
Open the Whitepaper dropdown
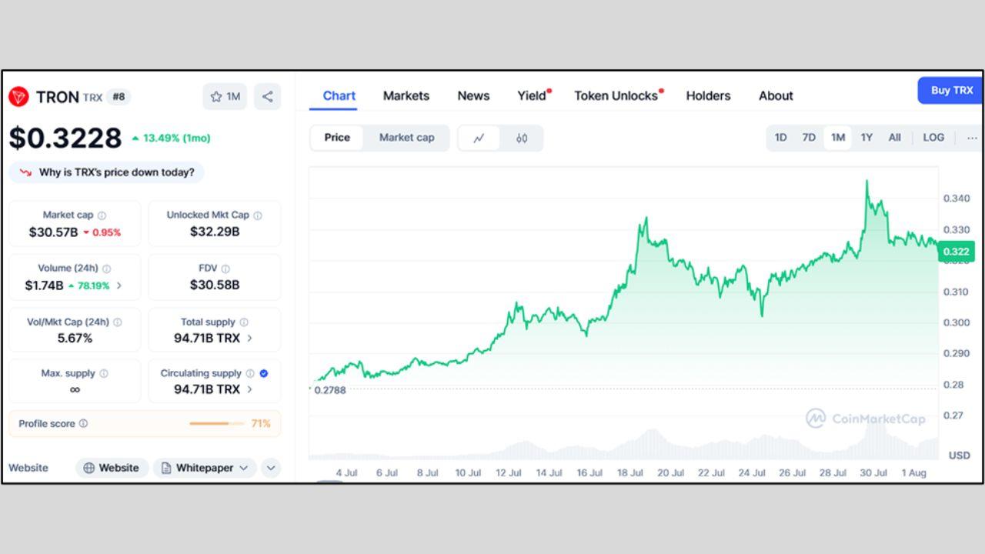click(x=205, y=468)
